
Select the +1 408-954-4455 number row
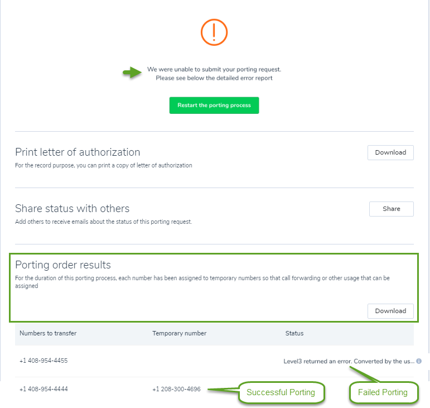(x=214, y=361)
